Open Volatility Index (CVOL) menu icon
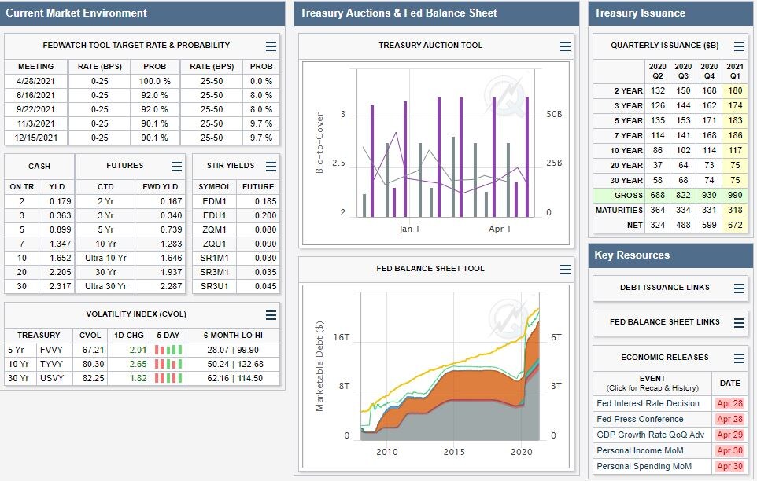This screenshot has width=757, height=481. tap(271, 315)
